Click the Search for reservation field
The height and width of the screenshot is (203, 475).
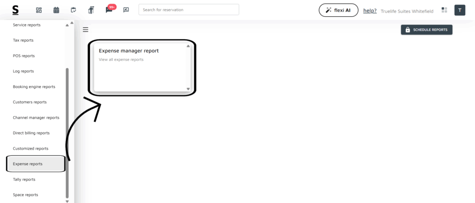(189, 10)
